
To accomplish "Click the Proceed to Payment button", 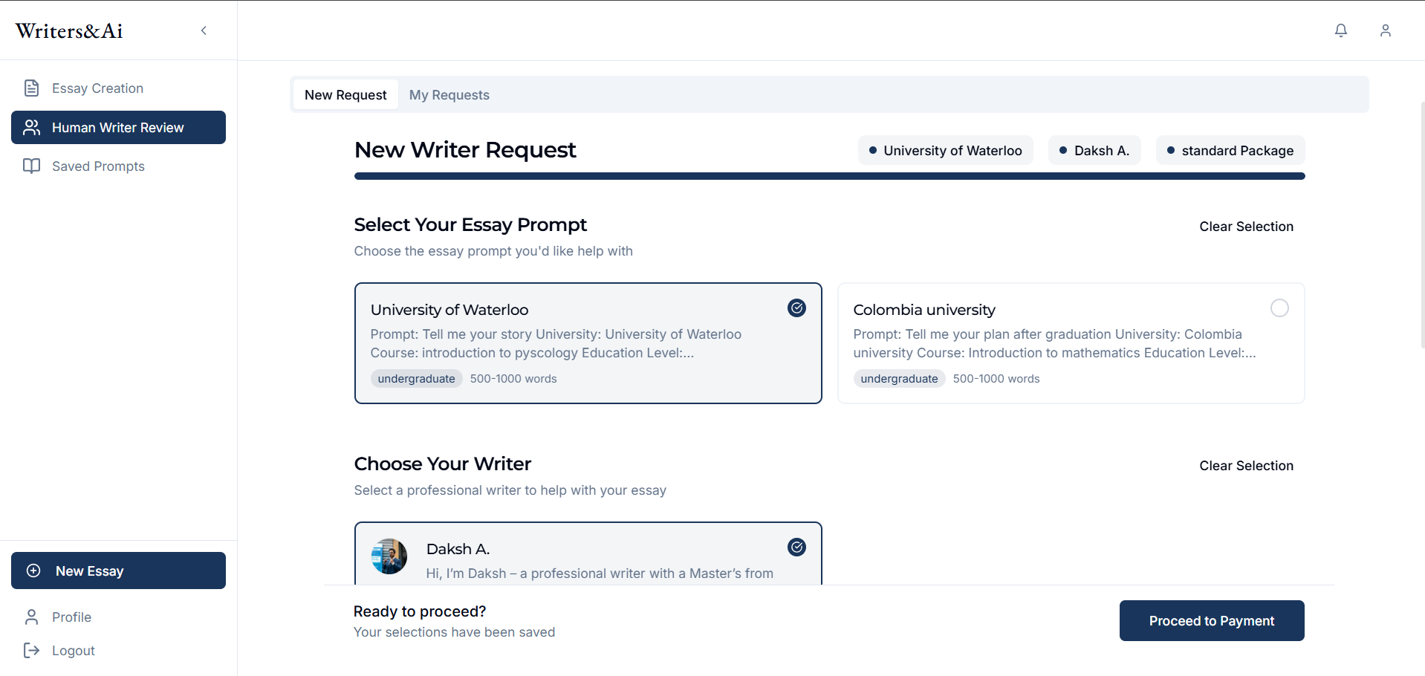I will pos(1212,620).
